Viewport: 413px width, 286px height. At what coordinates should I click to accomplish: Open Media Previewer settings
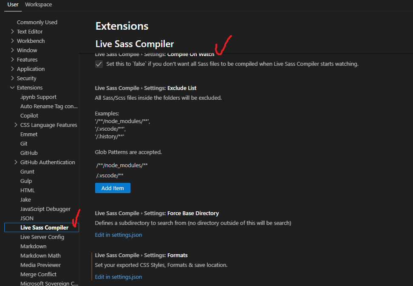(x=40, y=265)
